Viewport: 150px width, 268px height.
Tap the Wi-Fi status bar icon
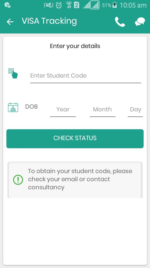(69, 5)
